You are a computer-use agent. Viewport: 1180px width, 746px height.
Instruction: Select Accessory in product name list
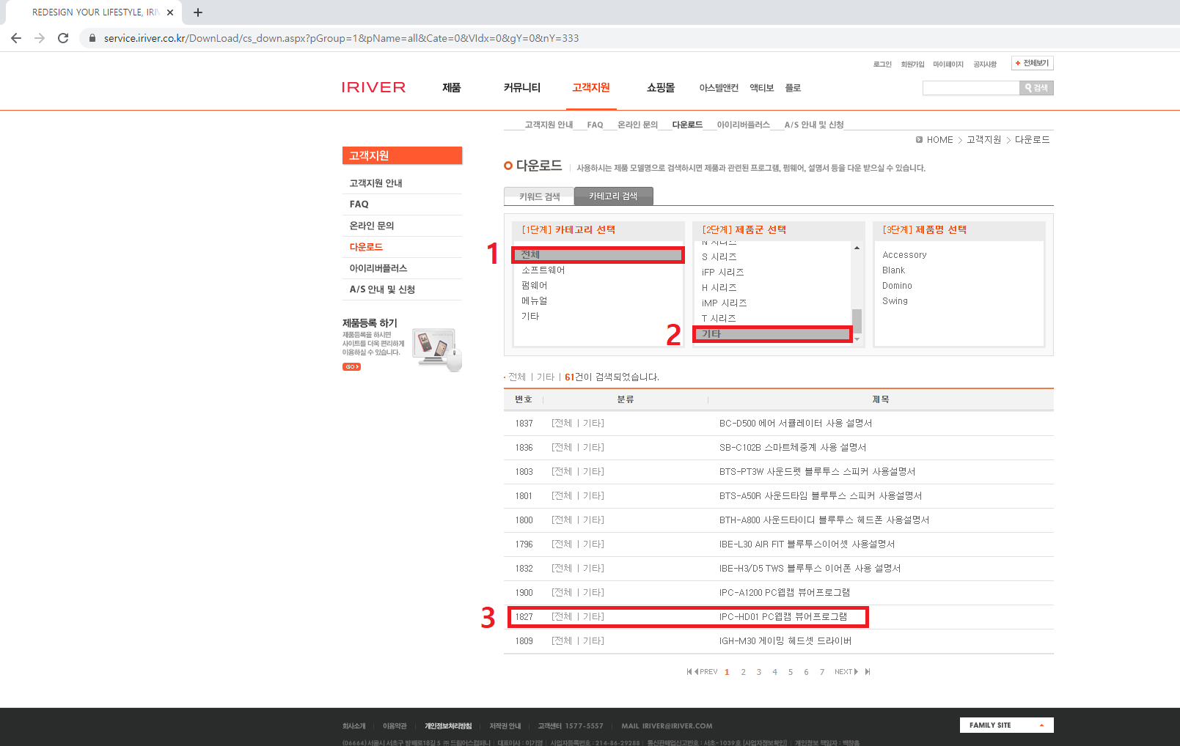coord(904,255)
